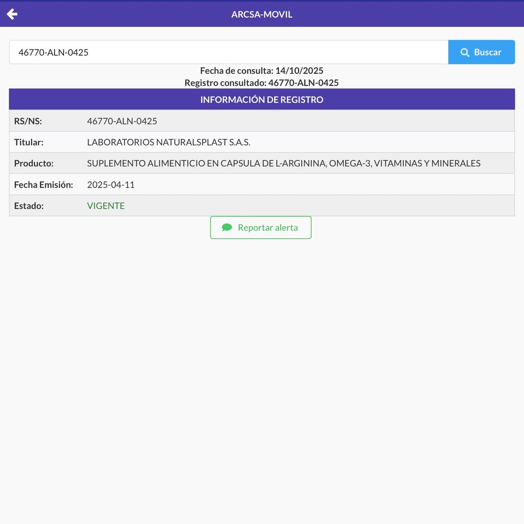Click the Titular row label
Viewport: 524px width, 524px height.
point(29,142)
